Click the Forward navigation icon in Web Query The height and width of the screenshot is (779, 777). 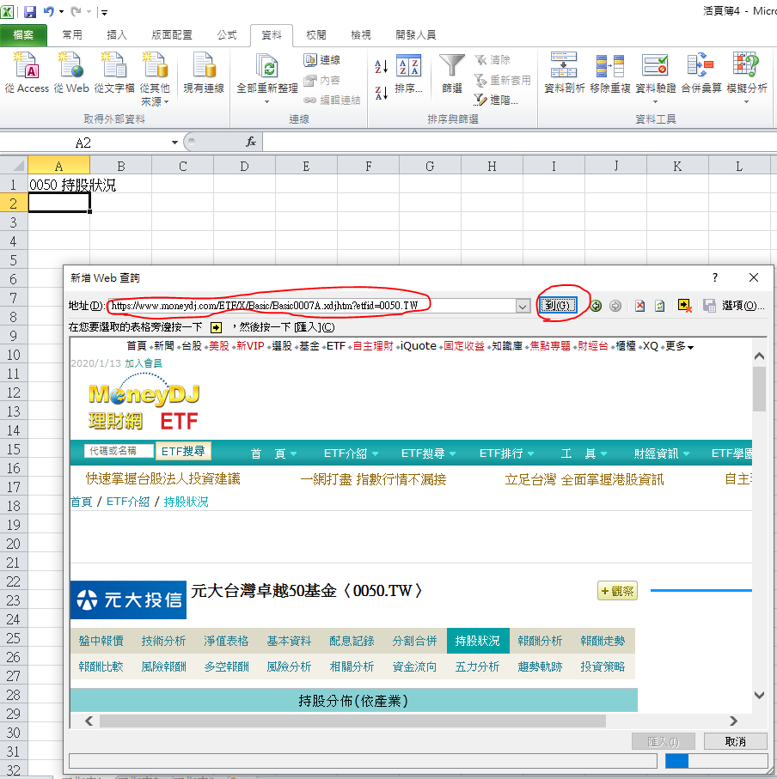click(x=615, y=306)
